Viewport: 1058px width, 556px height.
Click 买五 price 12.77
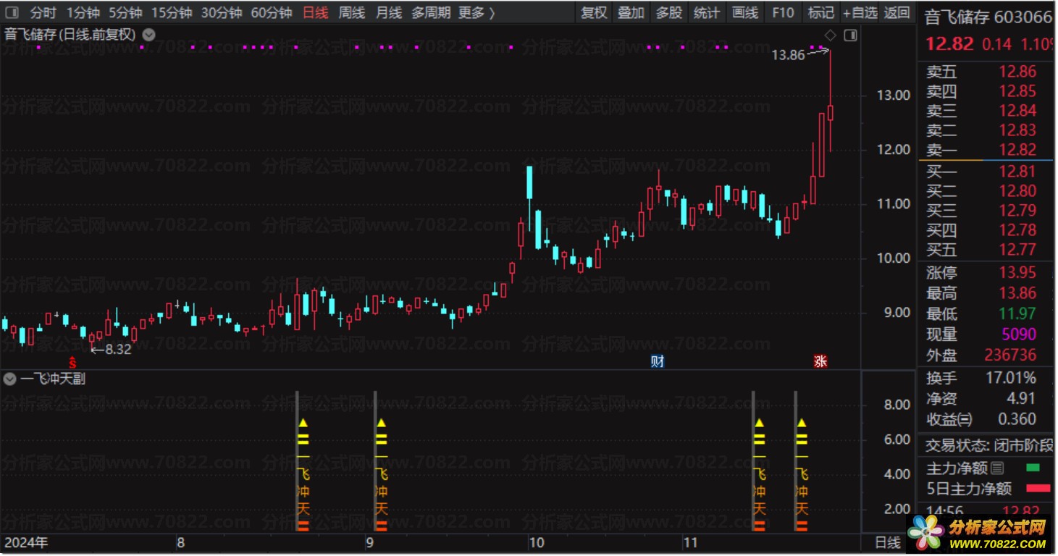[x=1017, y=250]
